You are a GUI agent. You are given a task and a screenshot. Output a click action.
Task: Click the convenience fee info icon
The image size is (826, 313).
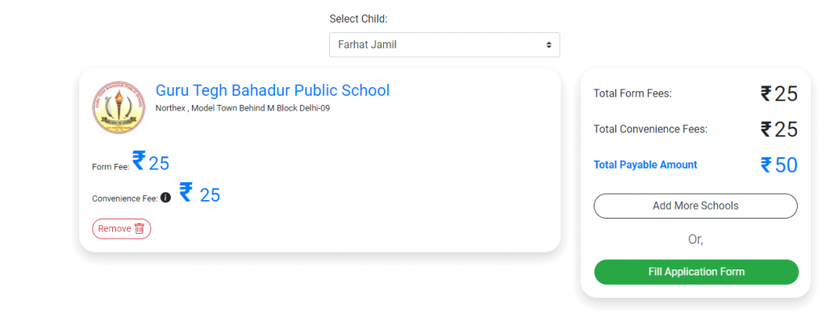point(165,198)
